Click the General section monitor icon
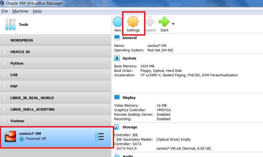263x157 pixels. pyautogui.click(x=117, y=38)
